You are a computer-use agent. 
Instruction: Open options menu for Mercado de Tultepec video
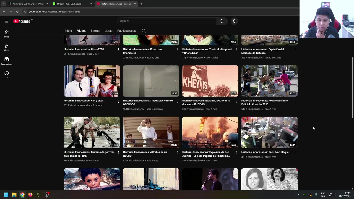296,50
